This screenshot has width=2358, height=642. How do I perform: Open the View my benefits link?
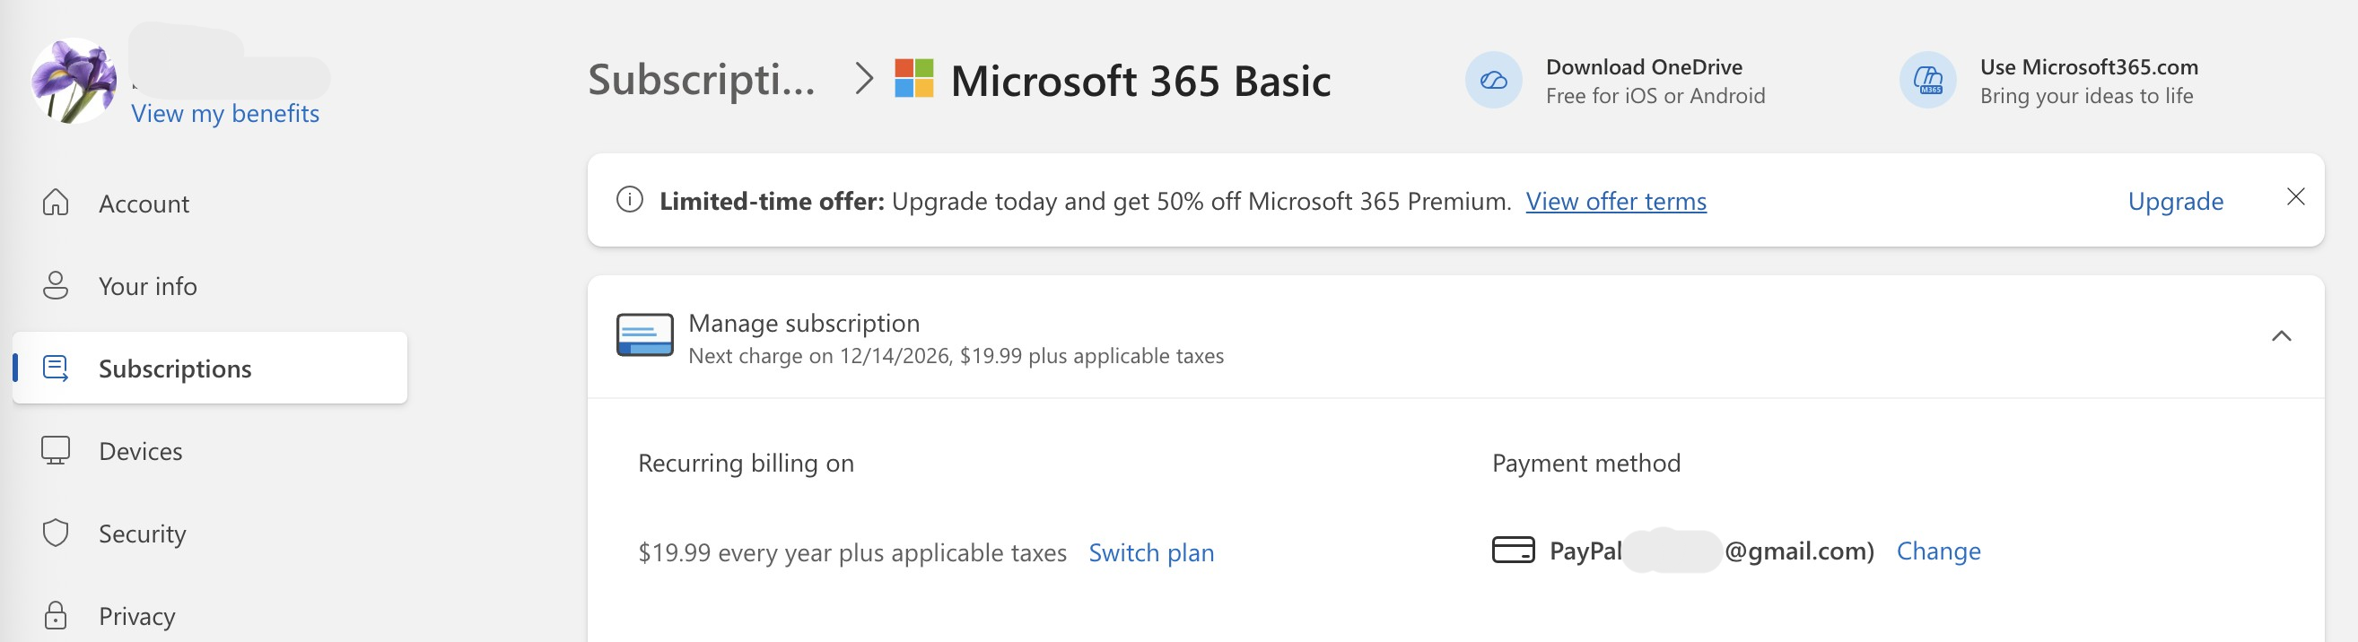point(225,113)
